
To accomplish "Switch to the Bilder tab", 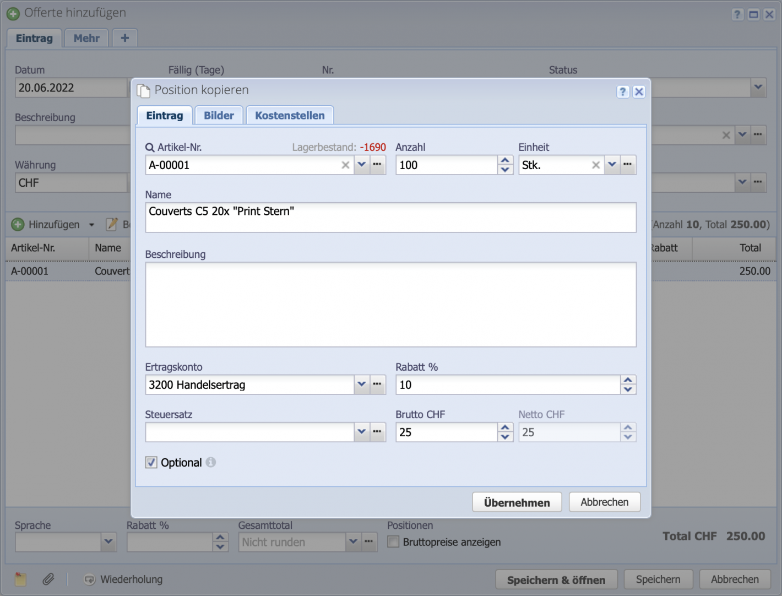I will coord(219,115).
